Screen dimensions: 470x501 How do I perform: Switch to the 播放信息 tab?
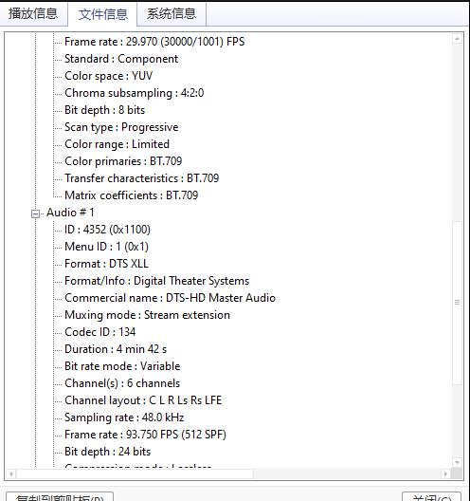[x=33, y=13]
